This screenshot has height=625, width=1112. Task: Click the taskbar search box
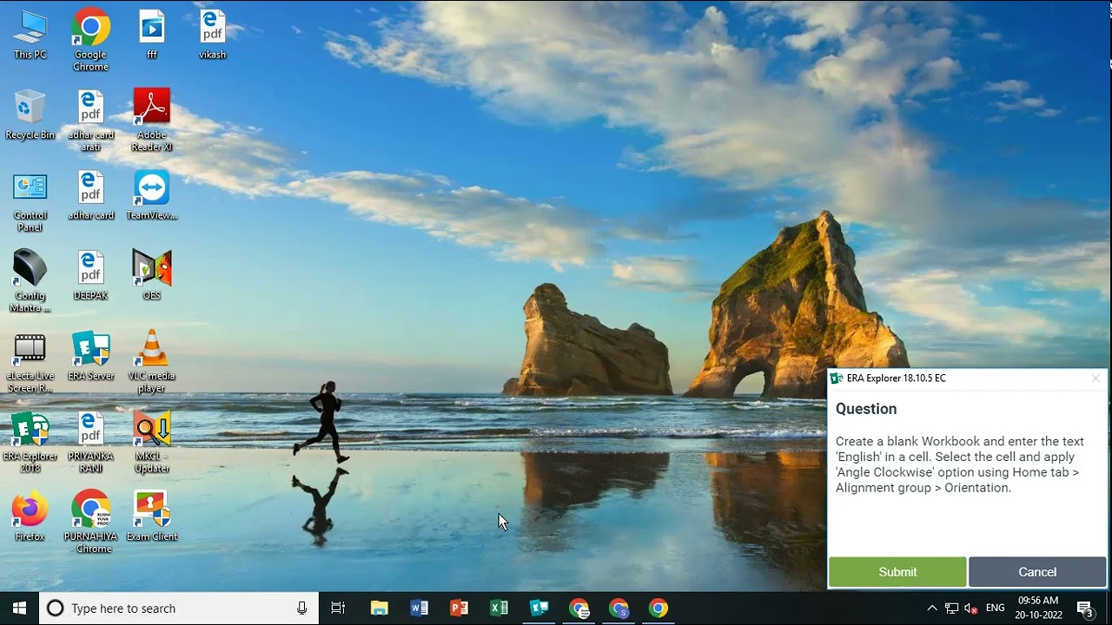180,608
